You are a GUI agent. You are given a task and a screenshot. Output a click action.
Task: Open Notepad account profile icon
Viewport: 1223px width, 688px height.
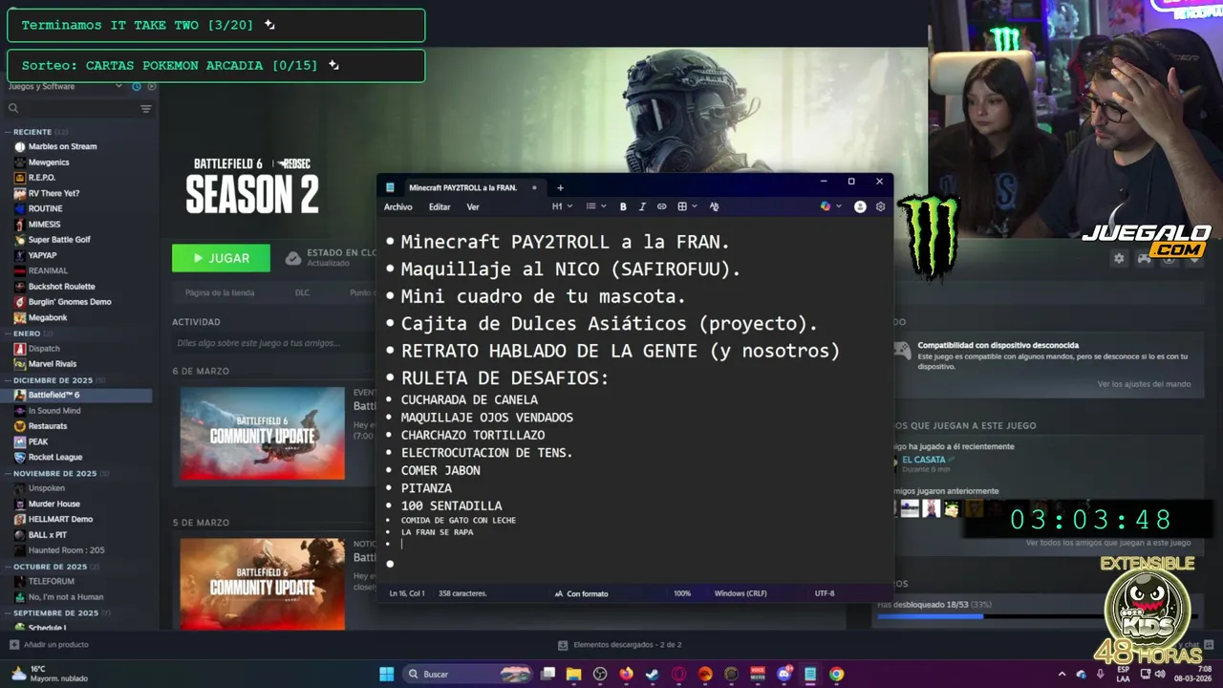click(860, 206)
